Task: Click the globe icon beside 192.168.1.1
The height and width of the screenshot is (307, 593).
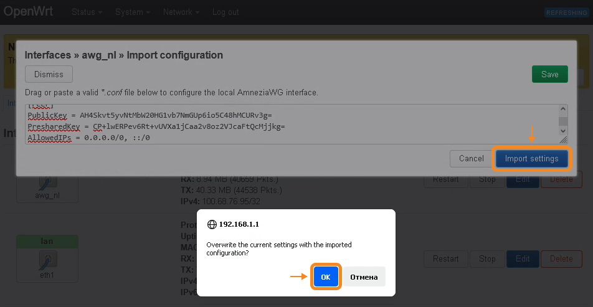Action: point(212,224)
